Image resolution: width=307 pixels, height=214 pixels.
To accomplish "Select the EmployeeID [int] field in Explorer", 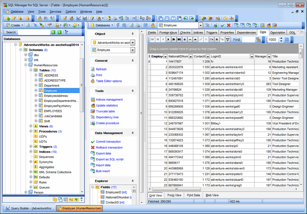I will click(116, 192).
